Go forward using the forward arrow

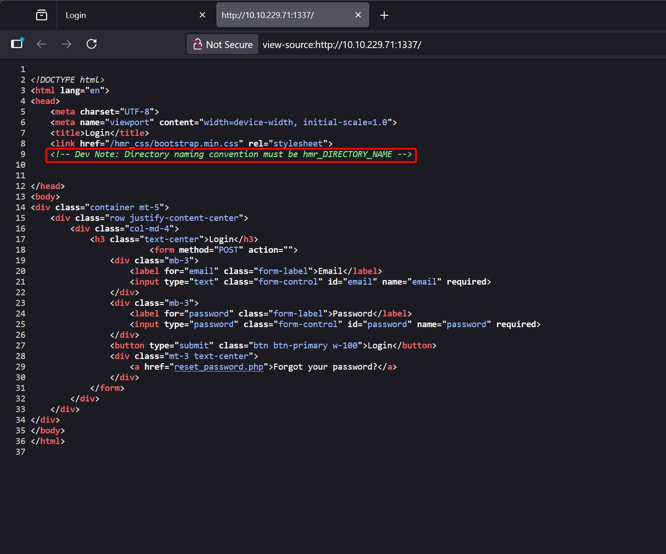tap(67, 44)
